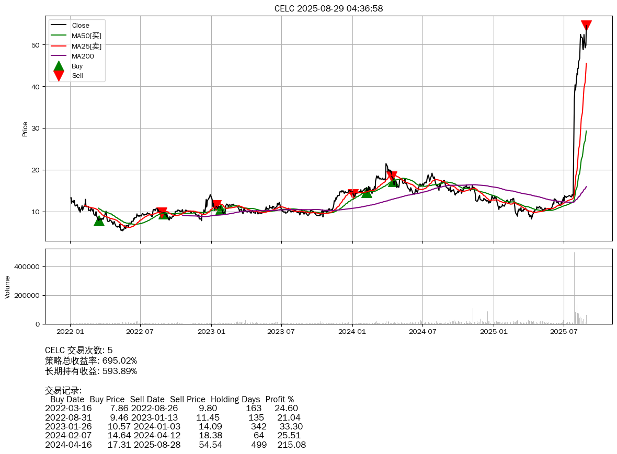
Task: Click the green buy marker in early 2024-02
Action: click(x=367, y=193)
